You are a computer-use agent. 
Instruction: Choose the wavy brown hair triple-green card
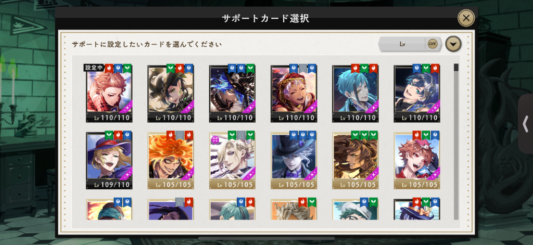[356, 160]
